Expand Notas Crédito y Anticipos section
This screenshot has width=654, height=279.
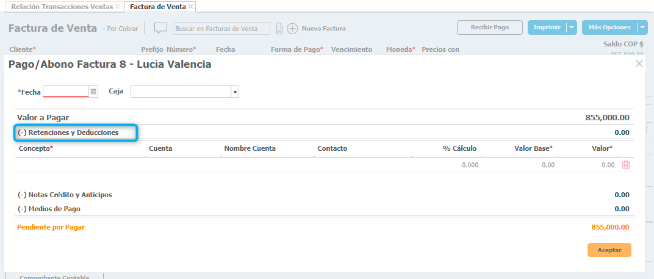click(x=65, y=195)
